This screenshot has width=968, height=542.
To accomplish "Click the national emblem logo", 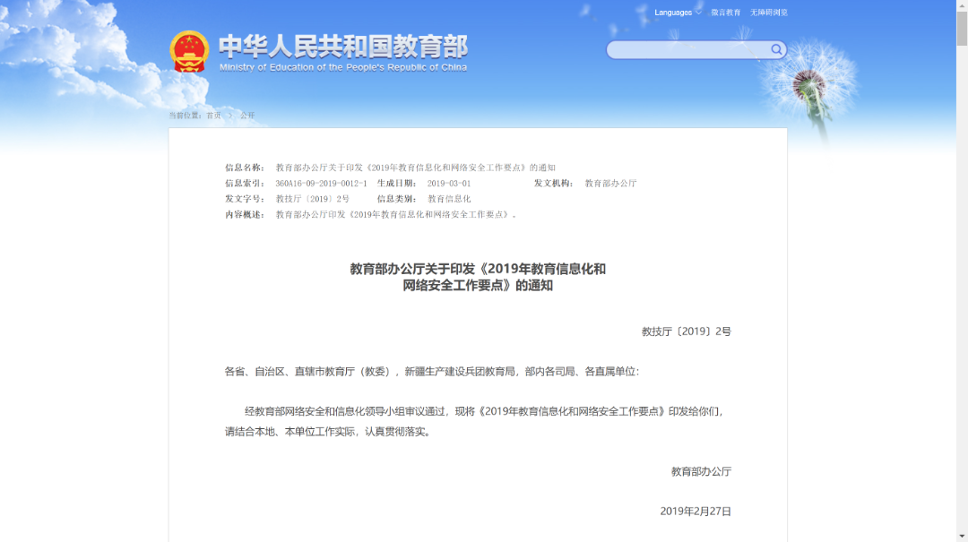I will click(189, 51).
